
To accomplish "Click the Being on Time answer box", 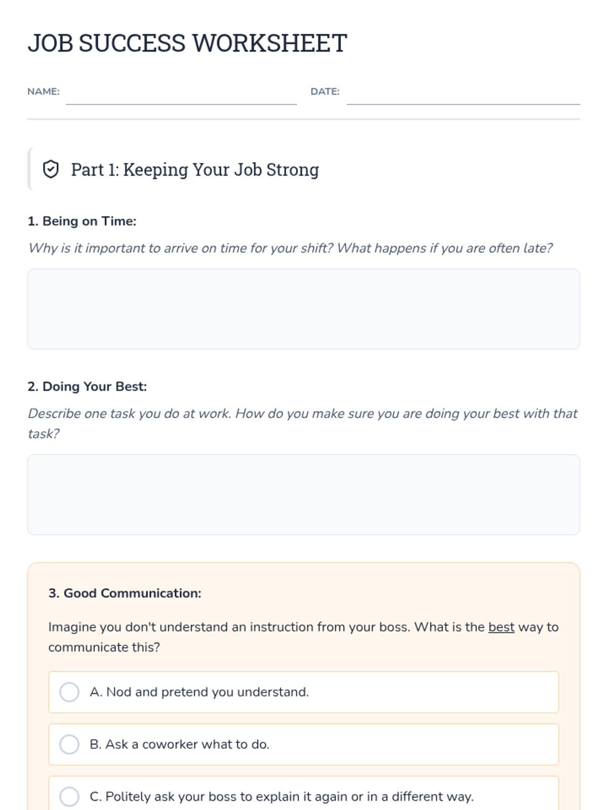I will point(303,309).
